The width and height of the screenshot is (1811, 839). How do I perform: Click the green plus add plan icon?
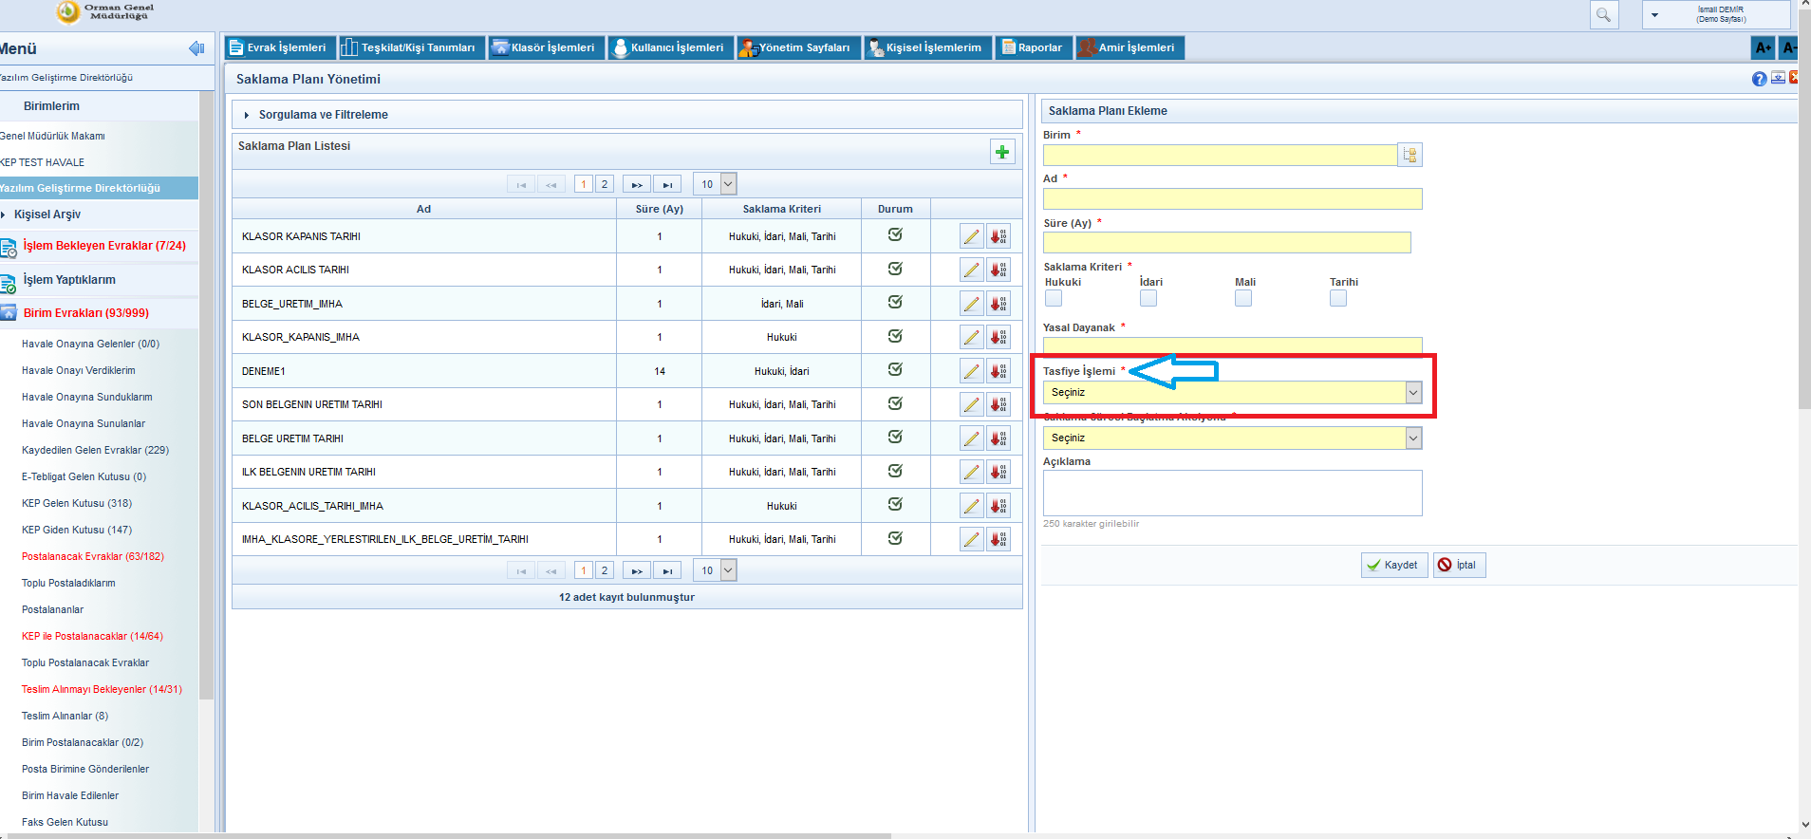click(x=1001, y=152)
